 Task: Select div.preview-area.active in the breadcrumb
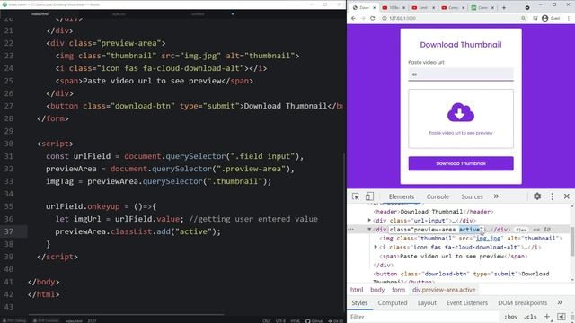point(444,290)
